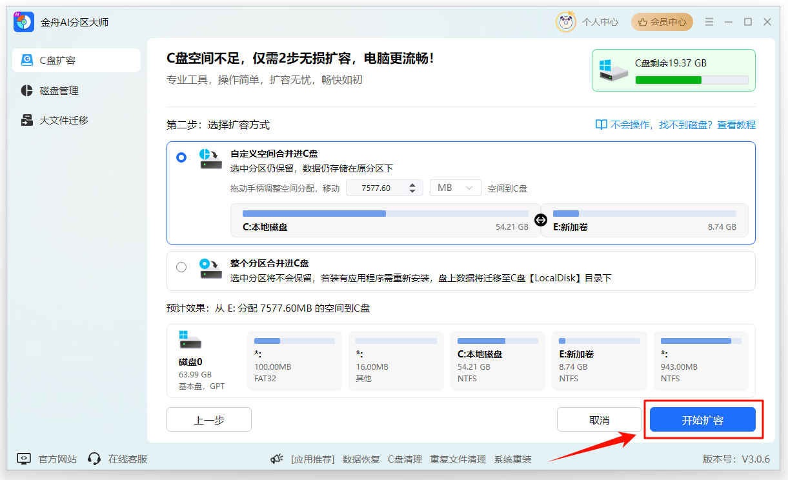The image size is (788, 480).
Task: Click the panda avatar for 个人中心
Action: pos(566,22)
